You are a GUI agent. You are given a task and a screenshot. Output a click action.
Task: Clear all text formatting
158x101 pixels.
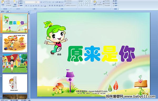(x=46, y=2)
